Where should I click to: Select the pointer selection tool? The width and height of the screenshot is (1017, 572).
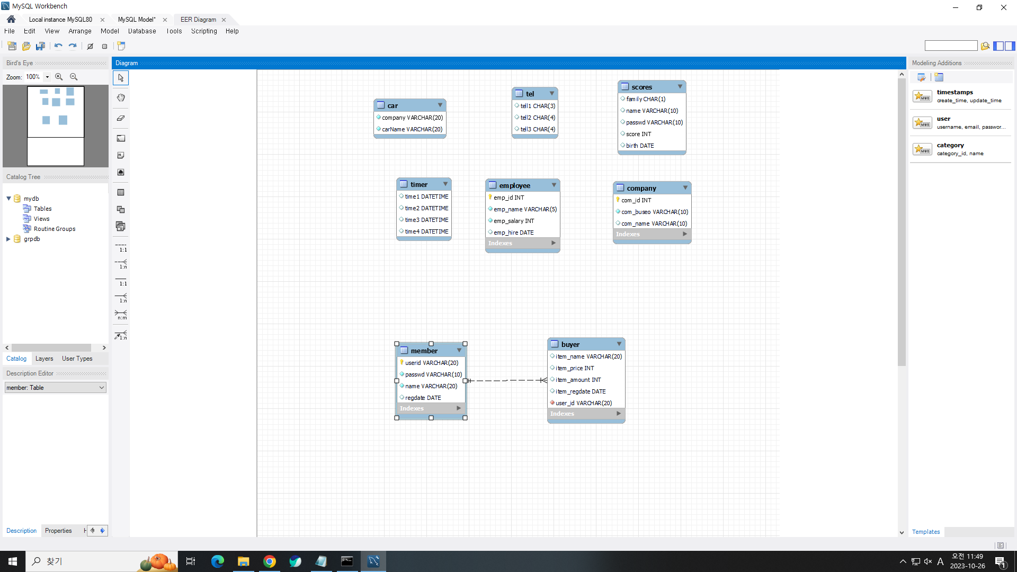click(x=121, y=78)
